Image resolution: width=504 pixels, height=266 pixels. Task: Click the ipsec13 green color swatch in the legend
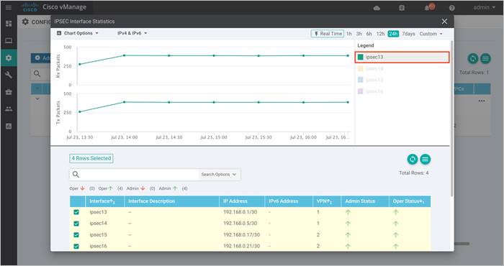[x=360, y=57]
